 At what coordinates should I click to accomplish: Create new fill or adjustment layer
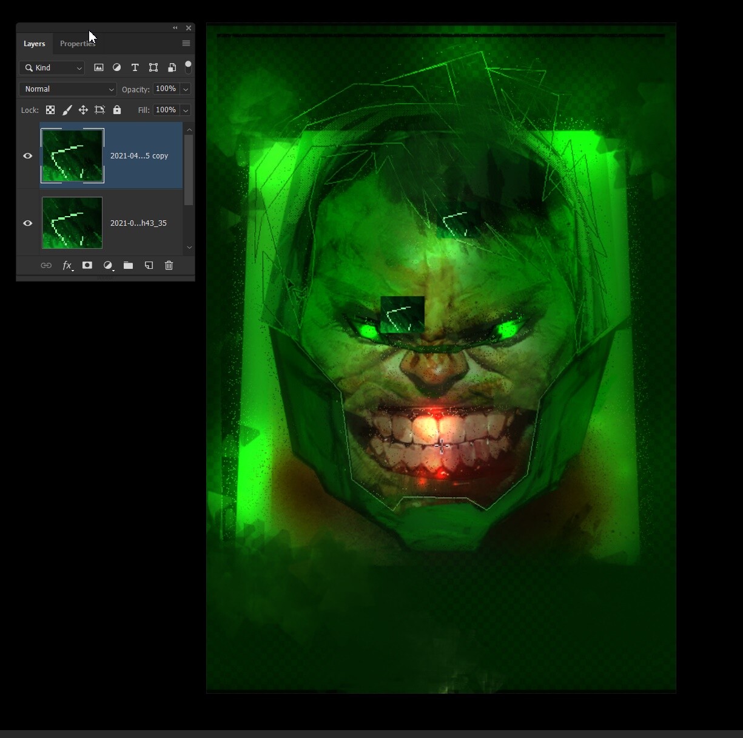click(108, 265)
